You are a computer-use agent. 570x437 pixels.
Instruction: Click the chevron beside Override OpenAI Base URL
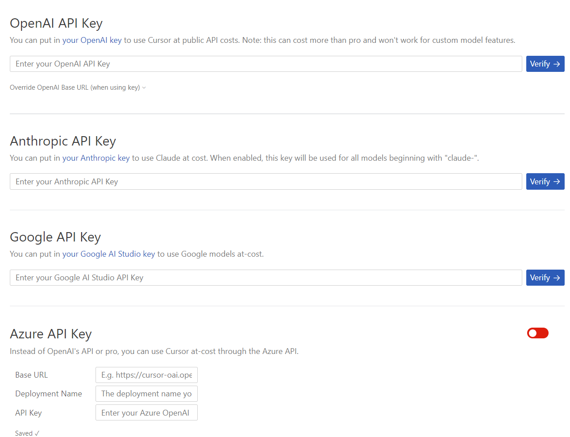(x=144, y=88)
